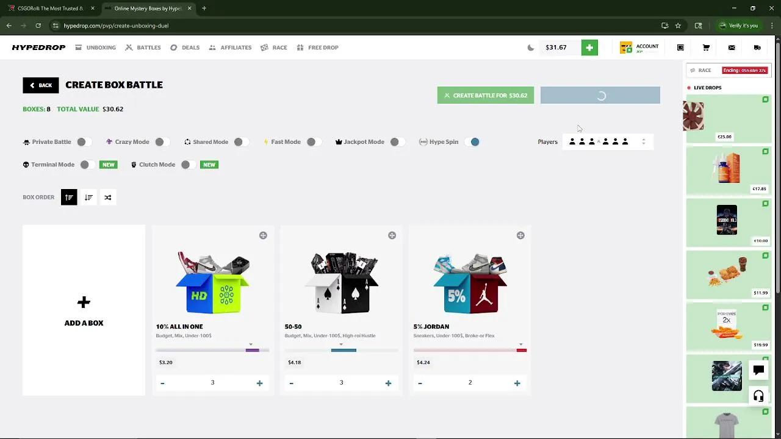Click 10% All In One odds bar
The width and height of the screenshot is (781, 439).
[x=213, y=350]
